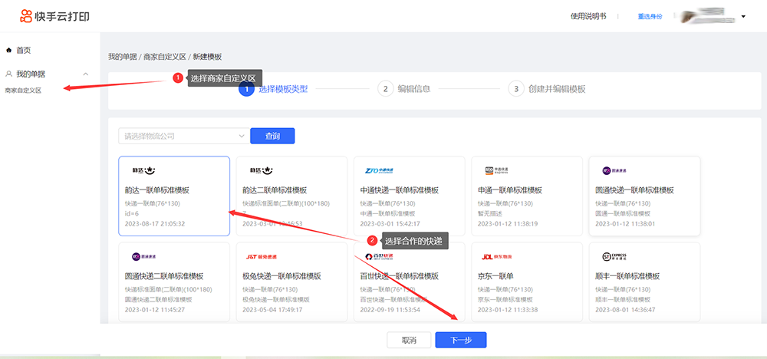Open the 请选择物流公司 dropdown
767x359 pixels.
[x=183, y=136]
